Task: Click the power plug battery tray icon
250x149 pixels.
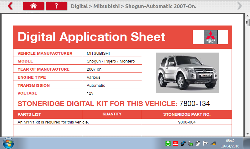Action: point(198,143)
